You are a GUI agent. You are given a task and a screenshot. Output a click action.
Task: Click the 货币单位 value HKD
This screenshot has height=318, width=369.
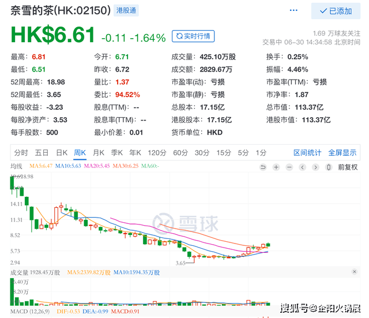214,133
